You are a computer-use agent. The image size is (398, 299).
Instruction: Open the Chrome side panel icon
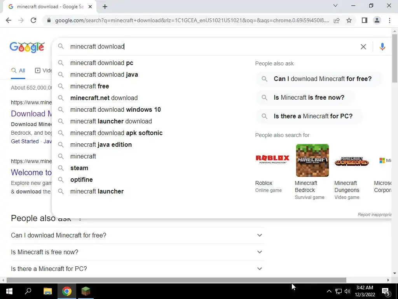[x=365, y=20]
